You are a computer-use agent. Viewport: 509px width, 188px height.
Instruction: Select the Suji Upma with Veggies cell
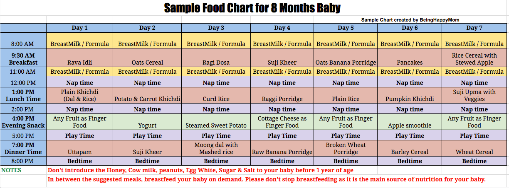point(474,95)
